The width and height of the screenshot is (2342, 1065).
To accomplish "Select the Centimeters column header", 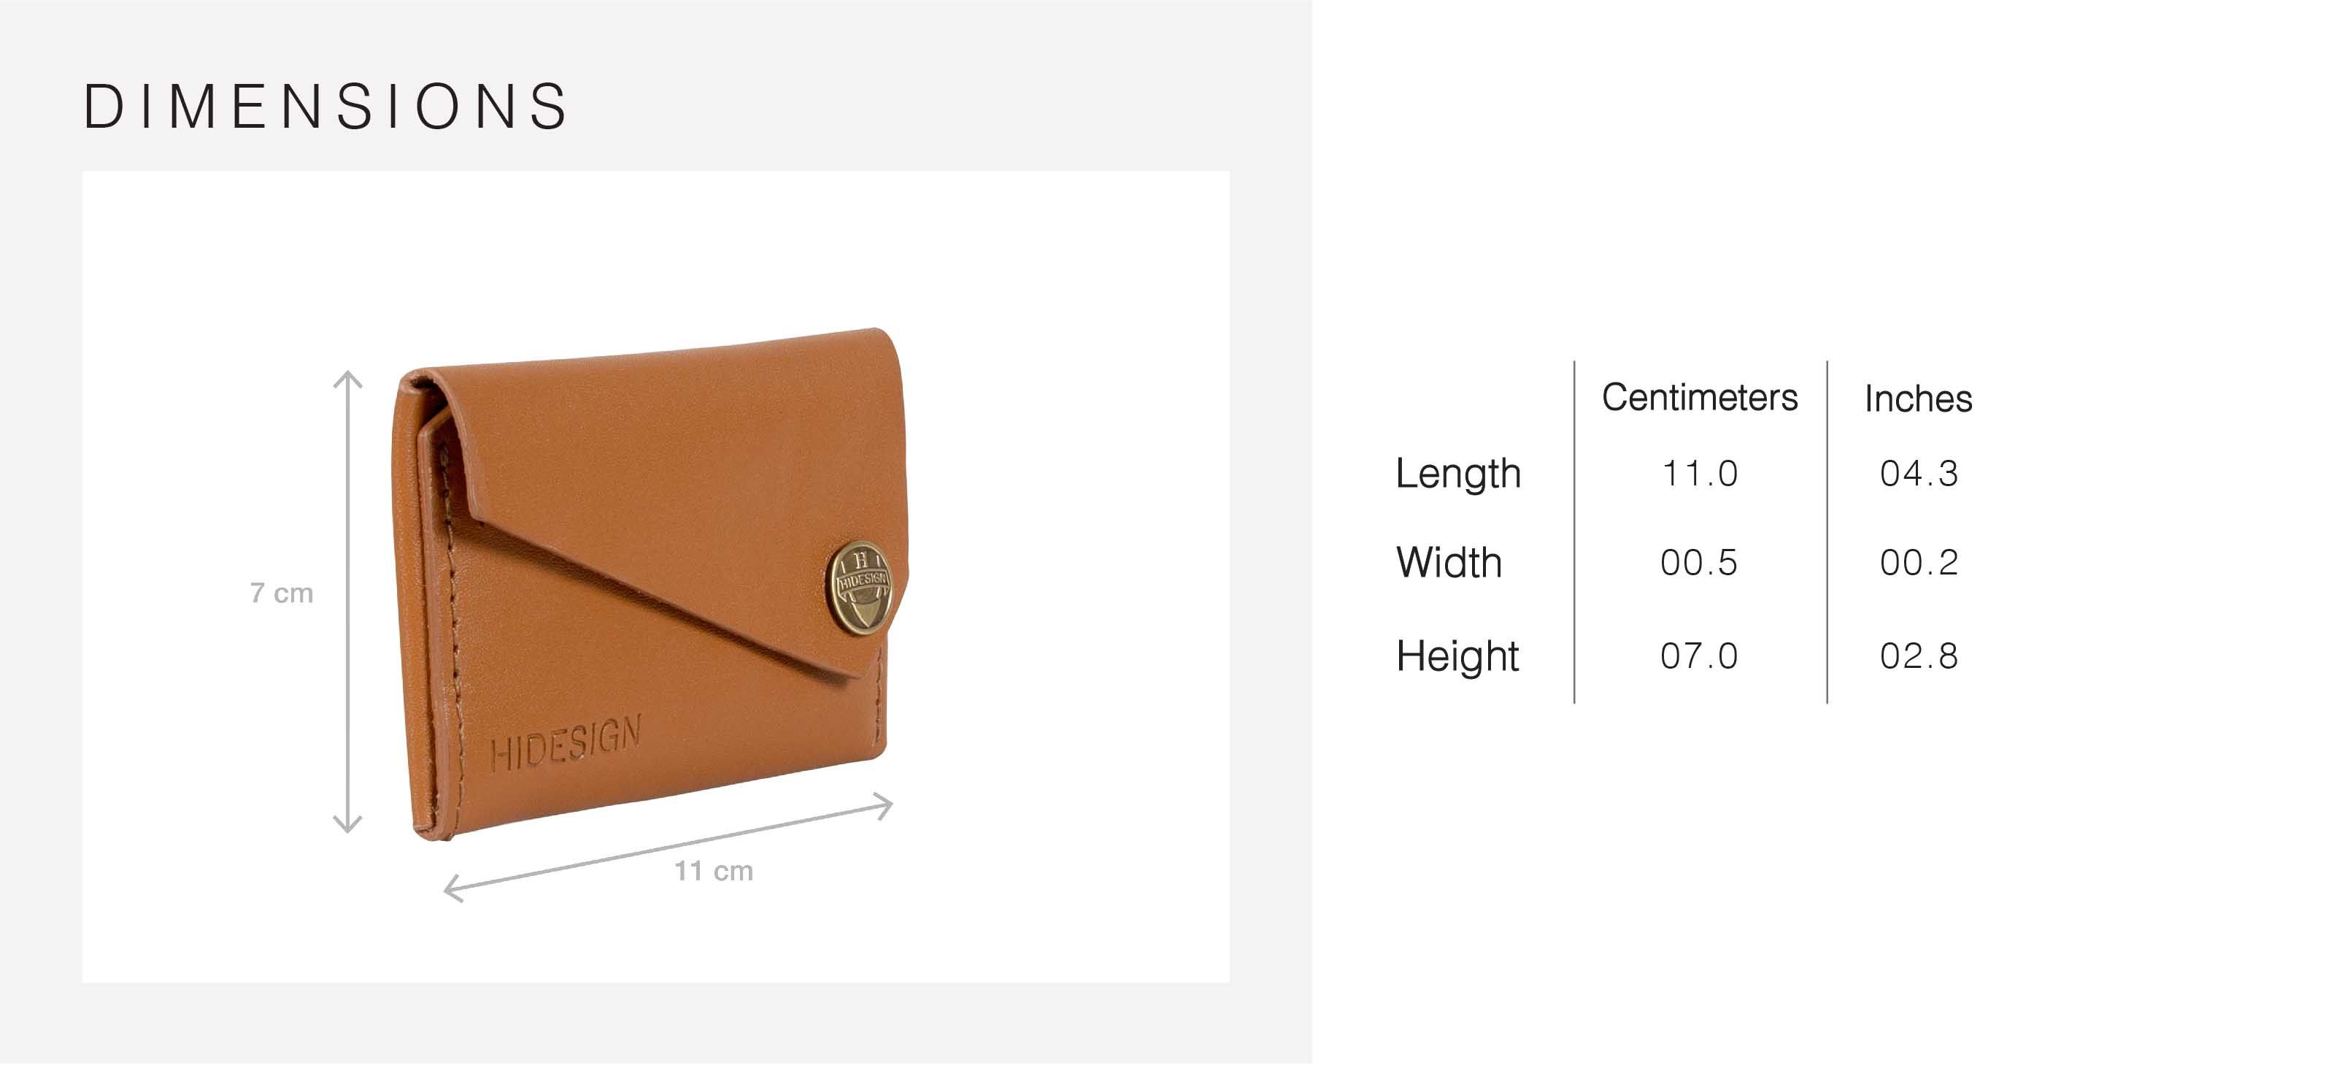I will 1700,397.
